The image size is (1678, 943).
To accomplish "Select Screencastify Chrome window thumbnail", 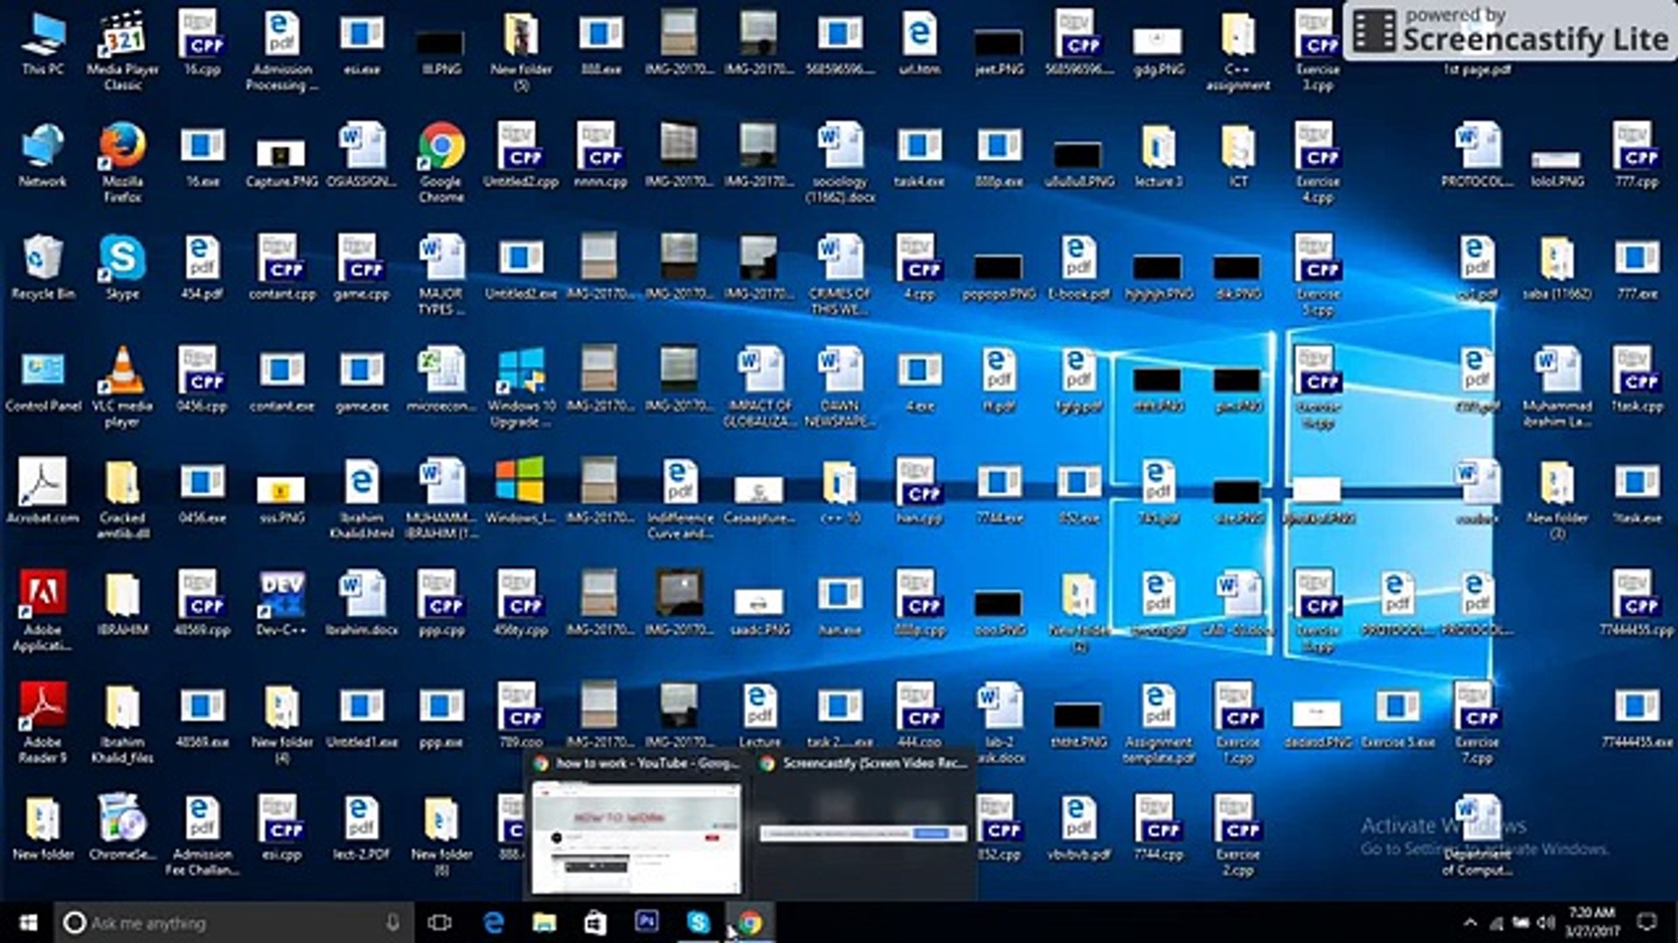I will pos(863,834).
